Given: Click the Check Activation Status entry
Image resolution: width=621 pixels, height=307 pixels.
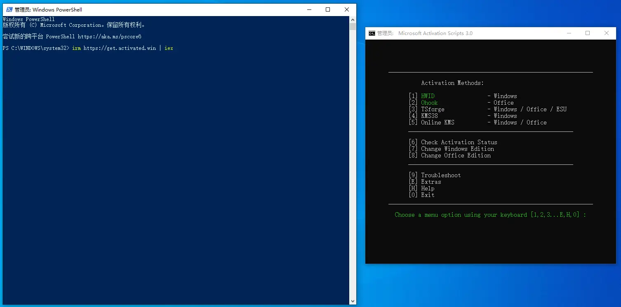Looking at the screenshot, I should pyautogui.click(x=459, y=142).
